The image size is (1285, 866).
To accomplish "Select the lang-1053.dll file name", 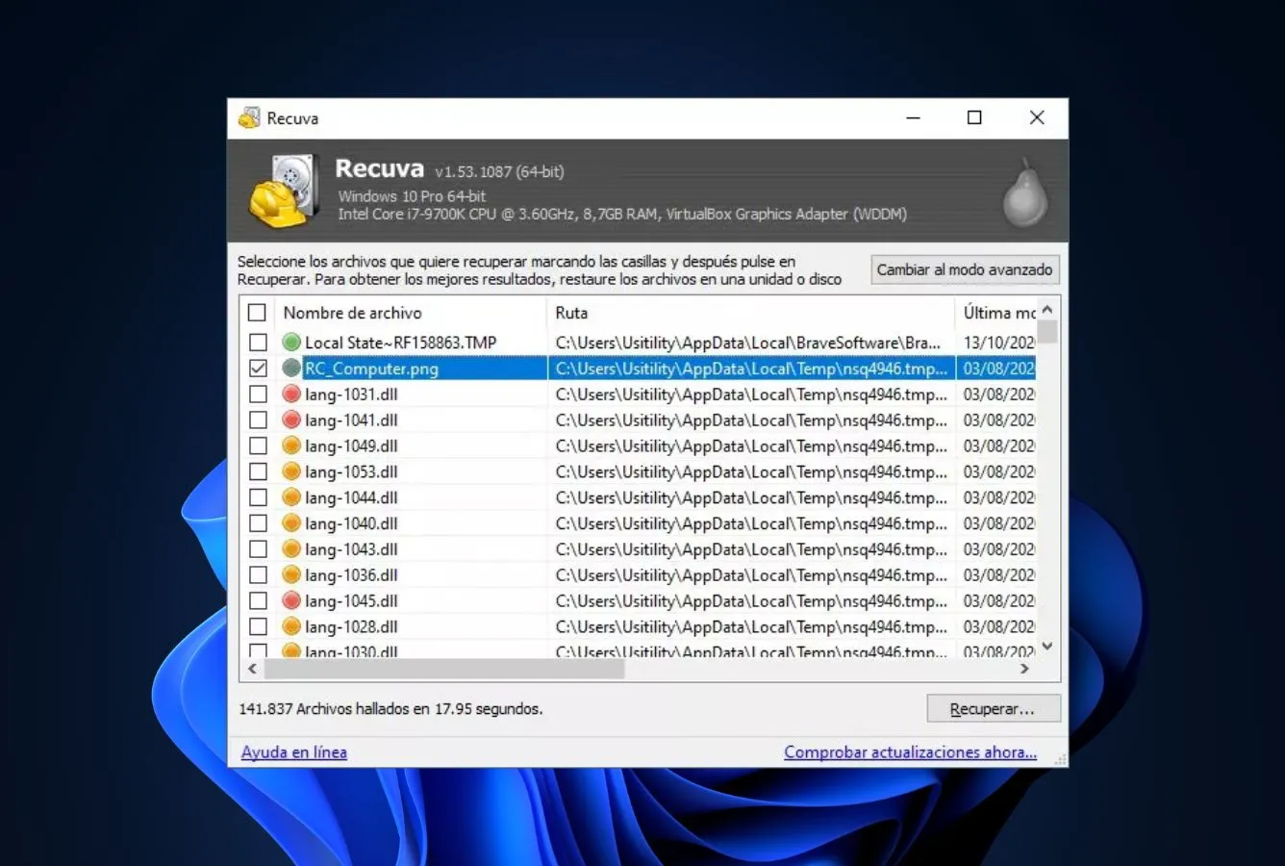I will click(351, 471).
